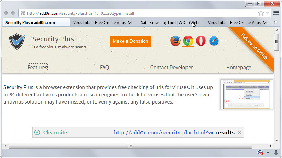Enlarge the extension screenshot thumbnail
This screenshot has width=282, height=158.
[x=246, y=94]
